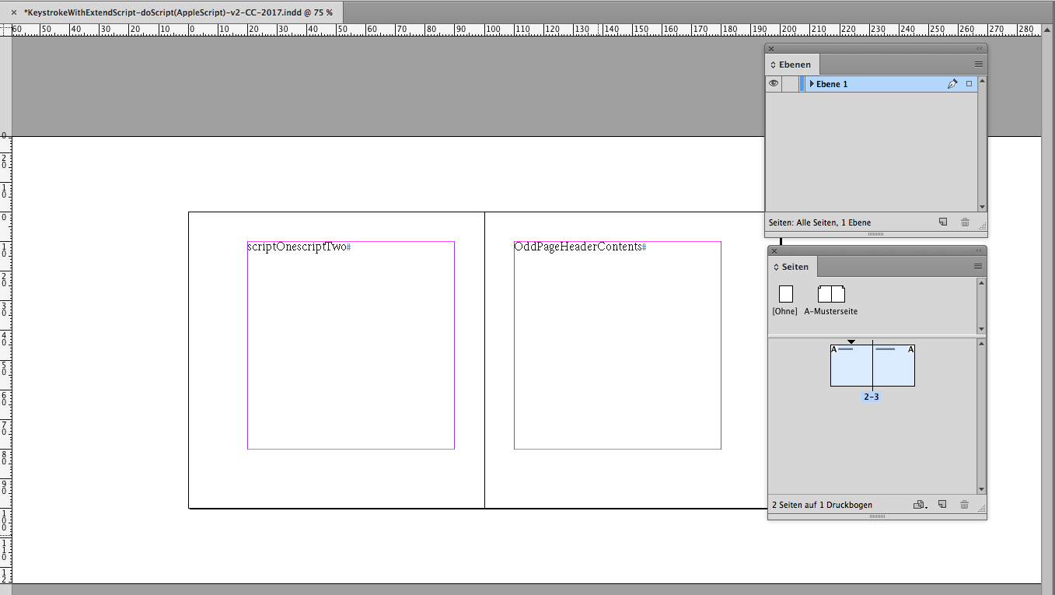The height and width of the screenshot is (595, 1055).
Task: Toggle visibility eye of Ebene 1
Action: click(774, 84)
